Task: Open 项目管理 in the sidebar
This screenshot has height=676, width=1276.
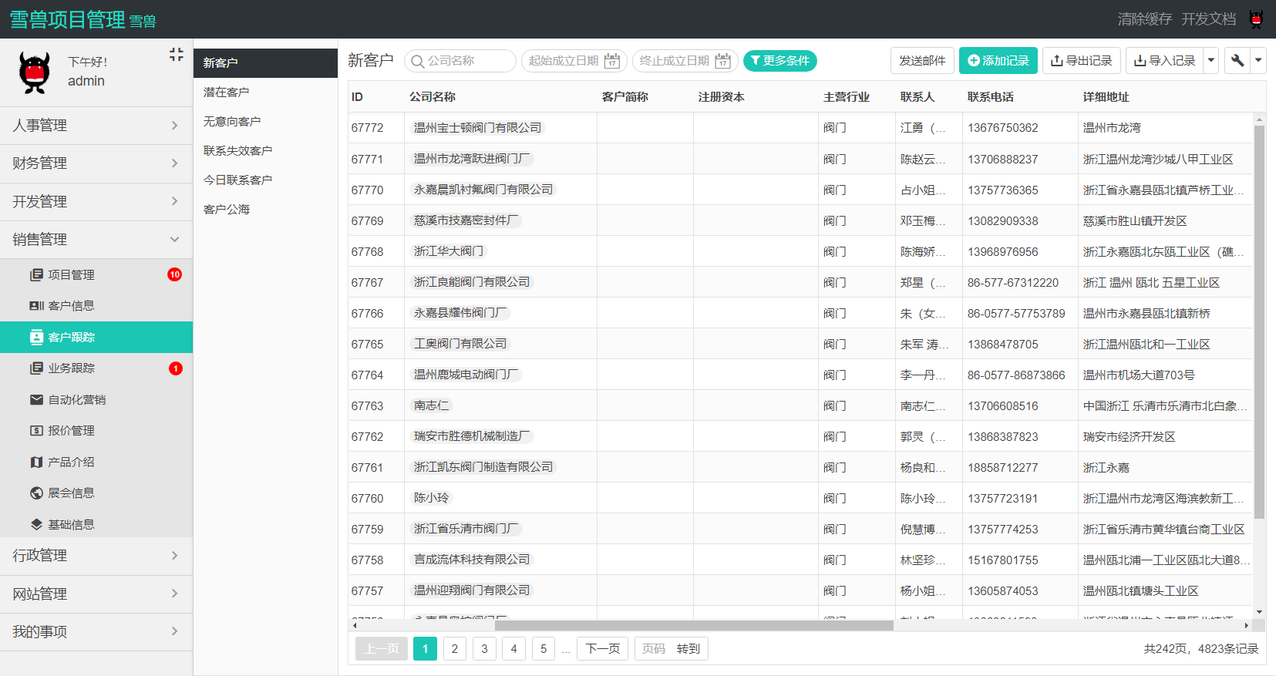Action: [x=71, y=275]
